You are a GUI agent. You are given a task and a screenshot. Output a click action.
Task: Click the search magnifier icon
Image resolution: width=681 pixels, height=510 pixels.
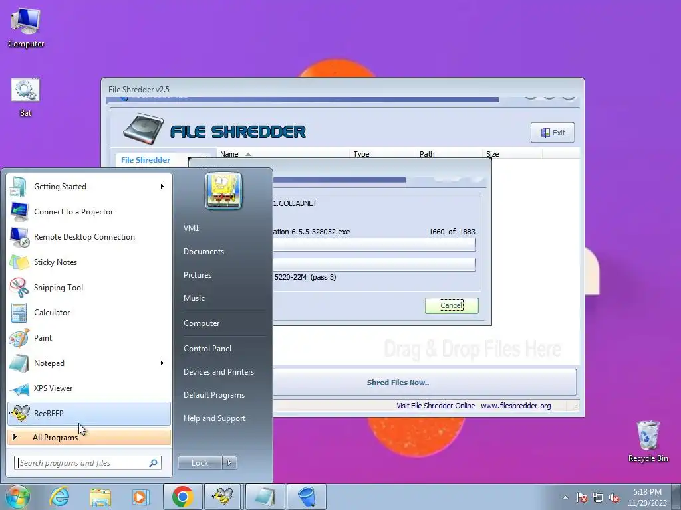pos(154,463)
